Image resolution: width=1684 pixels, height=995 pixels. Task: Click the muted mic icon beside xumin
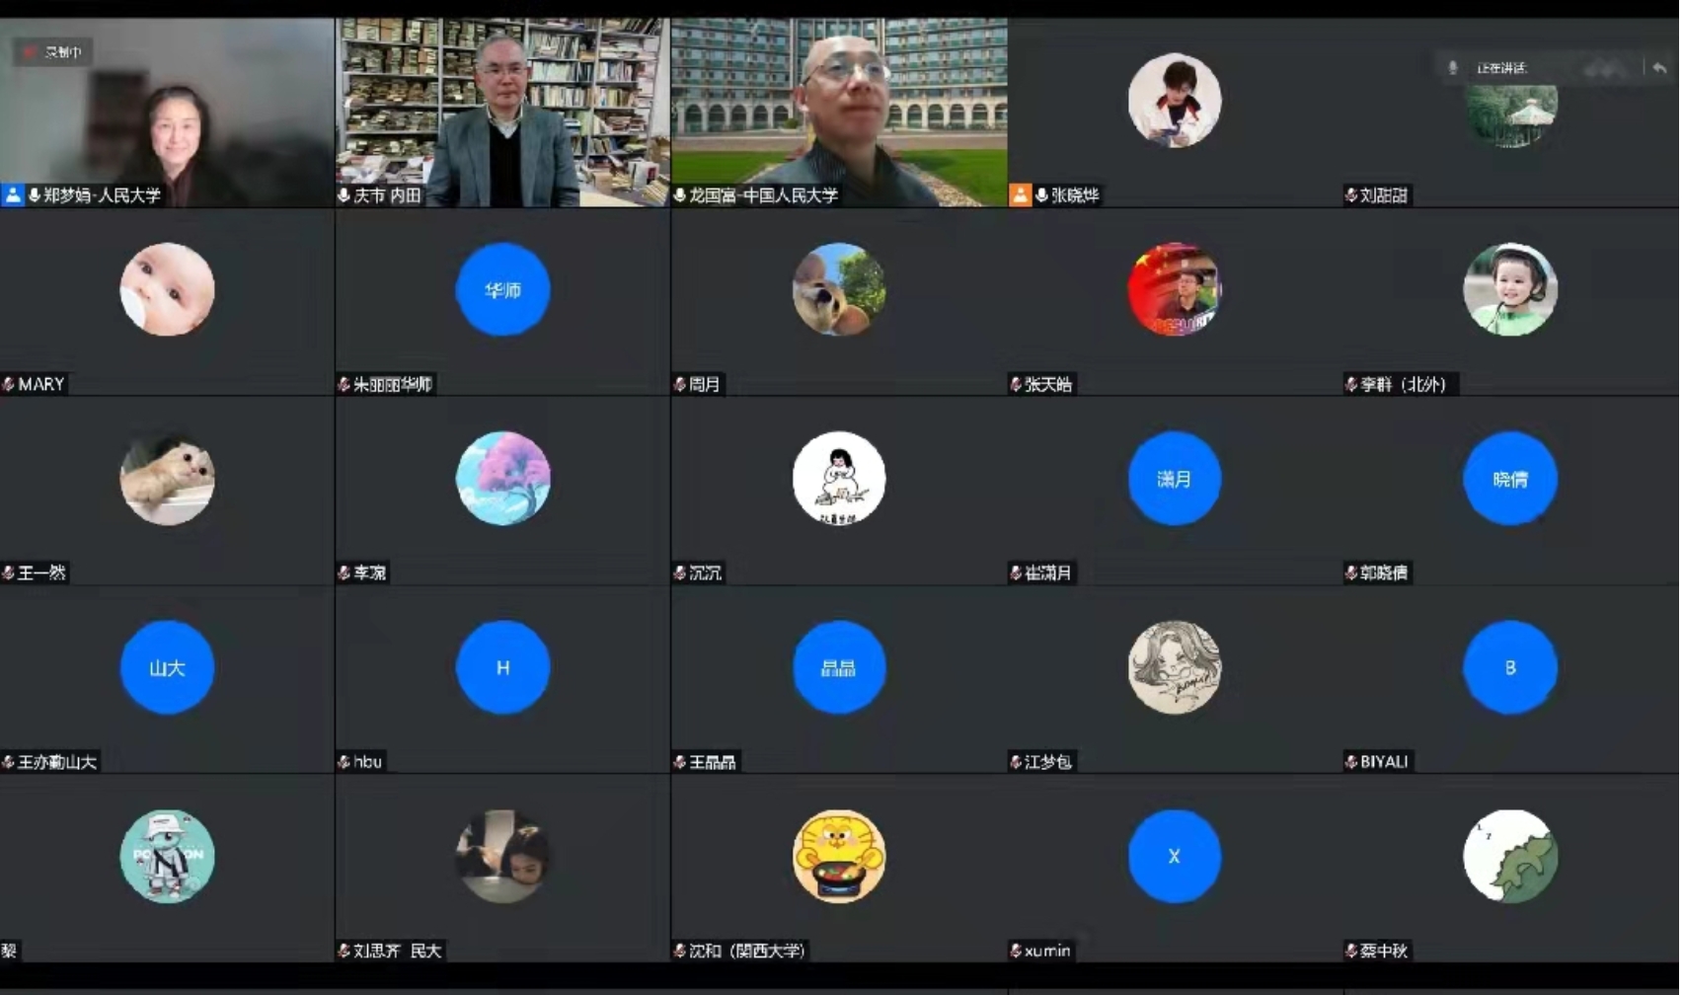1016,951
